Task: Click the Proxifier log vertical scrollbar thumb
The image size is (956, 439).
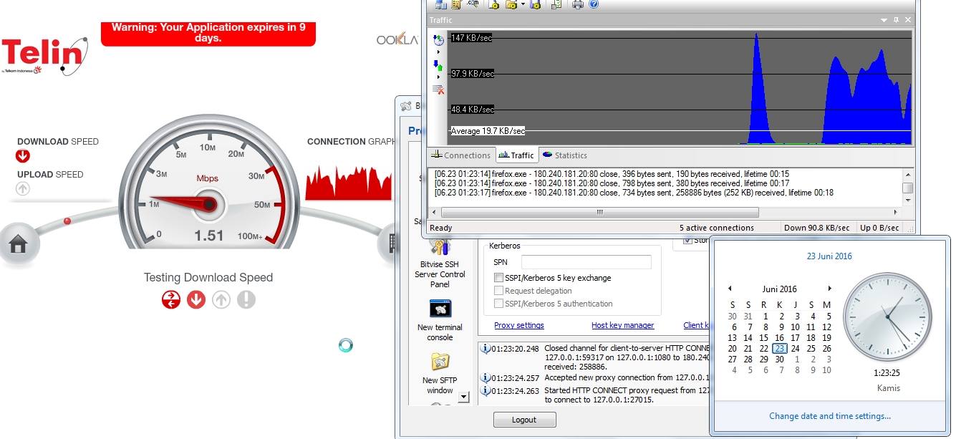Action: coord(907,188)
